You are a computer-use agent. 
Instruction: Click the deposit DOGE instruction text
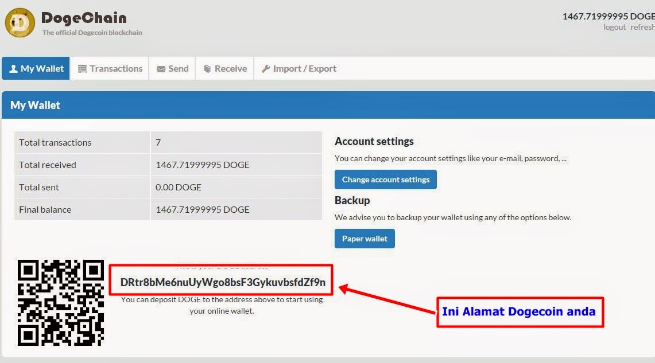pos(222,305)
